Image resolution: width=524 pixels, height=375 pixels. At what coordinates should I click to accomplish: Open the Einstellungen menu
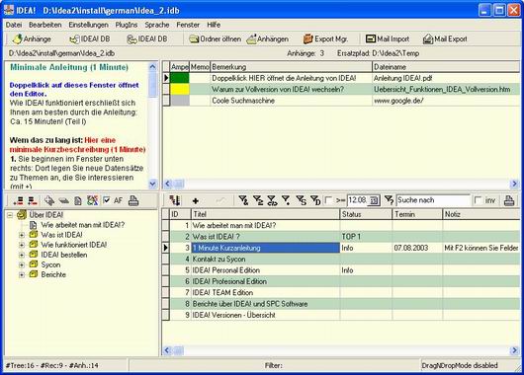click(x=89, y=25)
